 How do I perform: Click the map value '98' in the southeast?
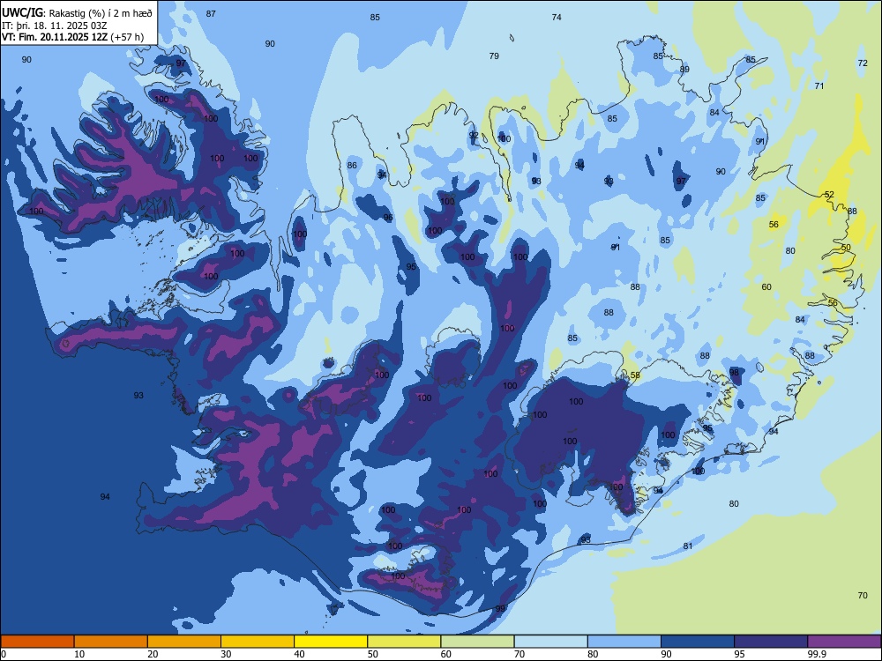click(734, 373)
